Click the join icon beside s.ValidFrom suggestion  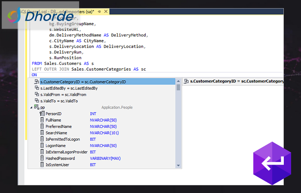(37, 94)
